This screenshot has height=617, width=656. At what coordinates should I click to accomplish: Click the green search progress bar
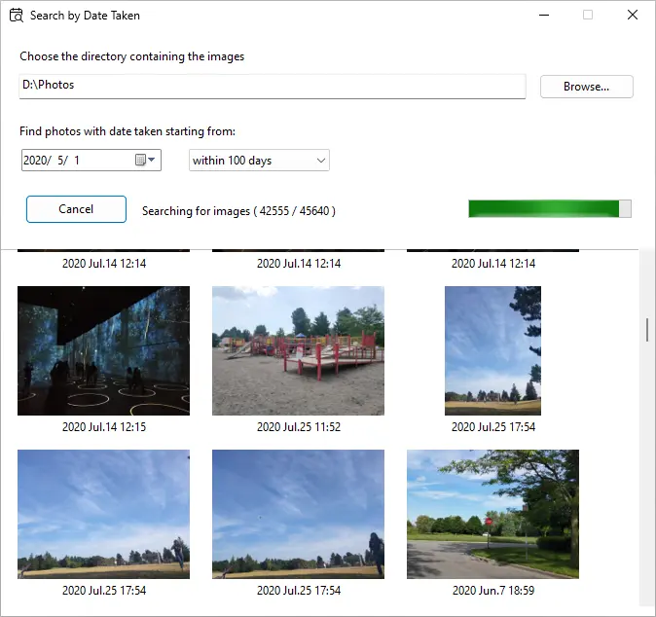pyautogui.click(x=550, y=208)
